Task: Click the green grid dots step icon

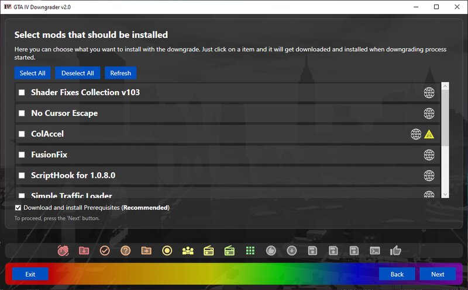Action: [x=250, y=251]
